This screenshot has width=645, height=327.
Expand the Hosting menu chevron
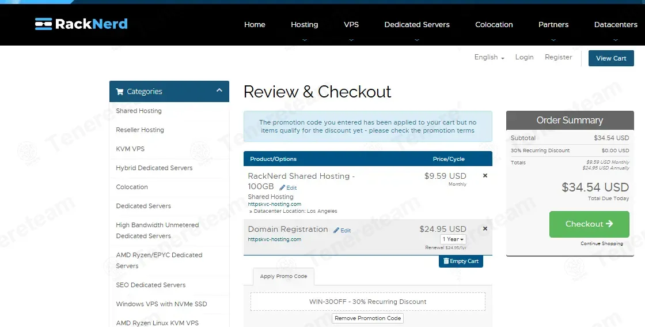coord(305,40)
